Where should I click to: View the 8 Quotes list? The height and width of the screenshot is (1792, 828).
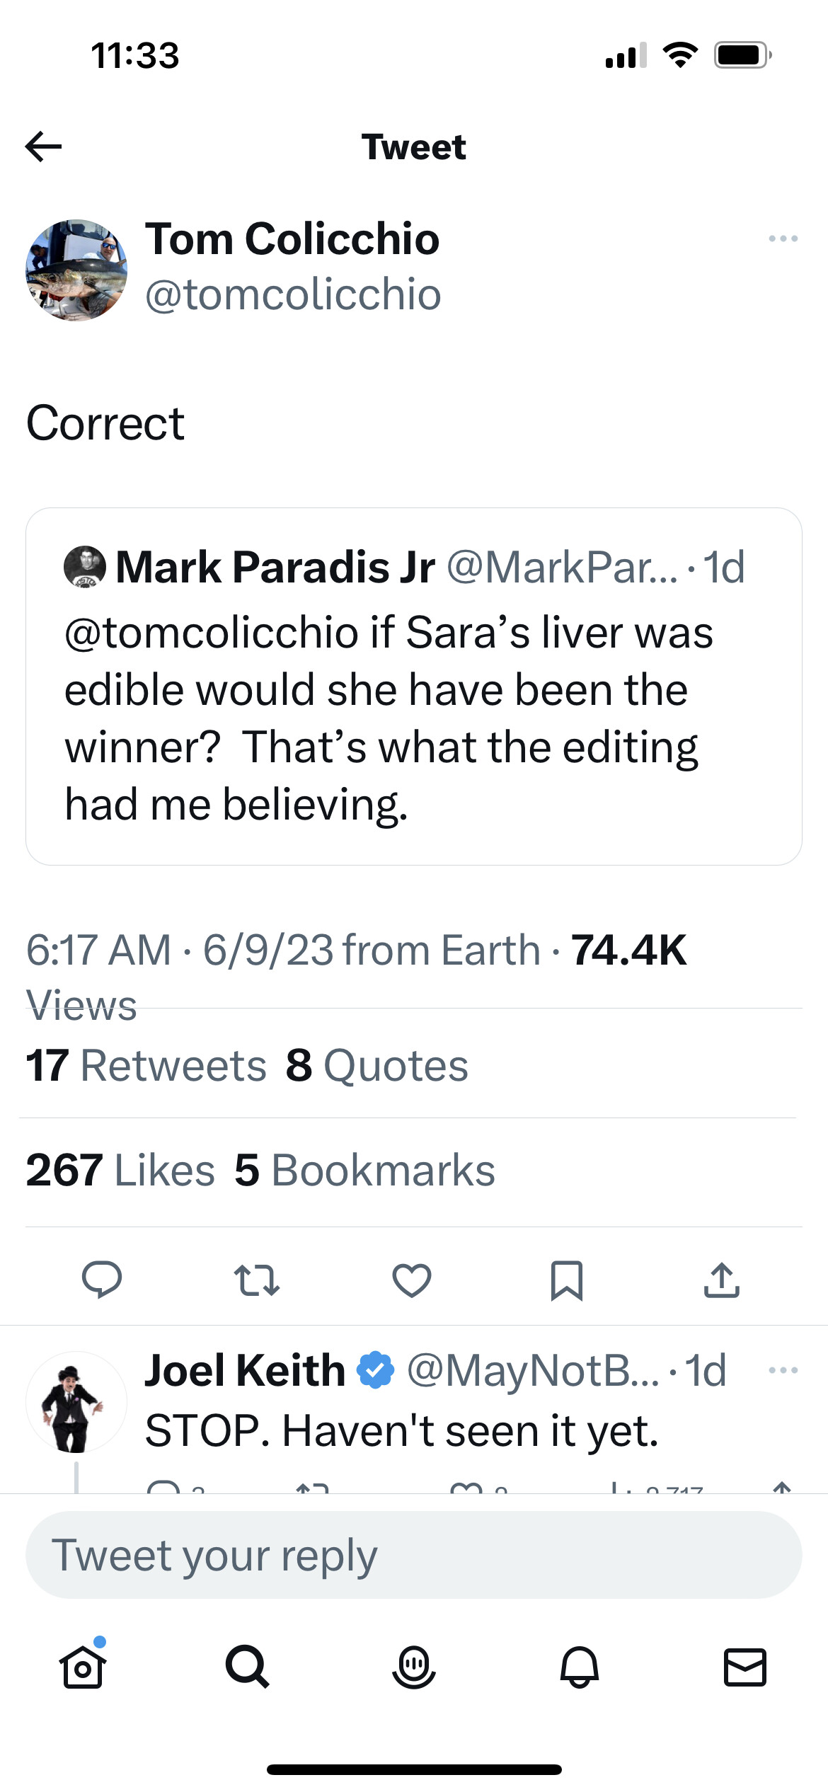(x=377, y=1065)
